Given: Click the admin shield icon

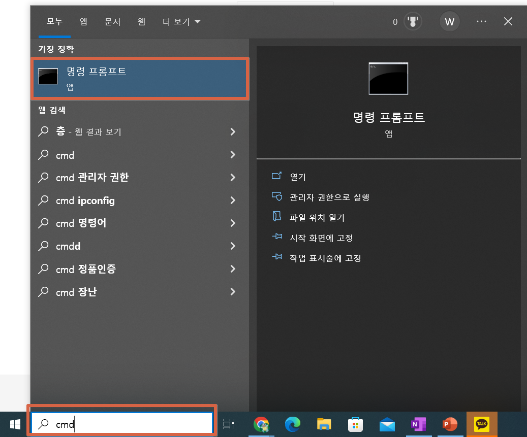Looking at the screenshot, I should (x=277, y=196).
